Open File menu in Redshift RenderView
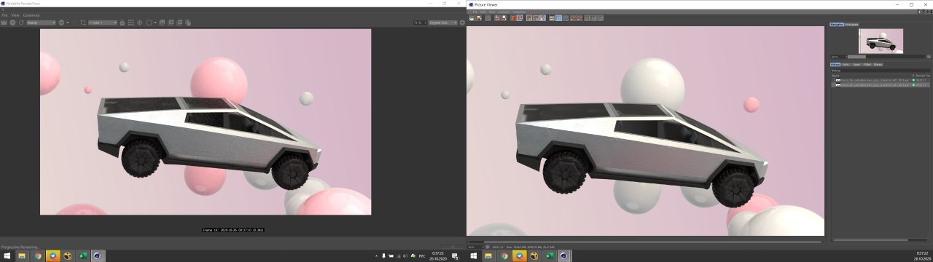The height and width of the screenshot is (262, 933). click(4, 15)
